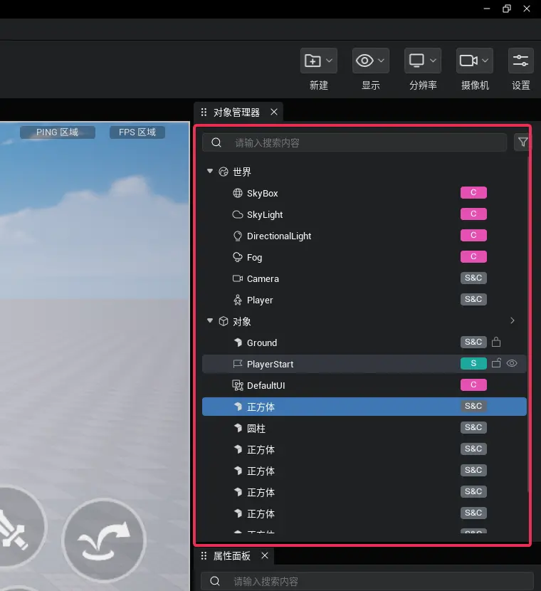Select the Camera row
The width and height of the screenshot is (541, 591).
364,278
